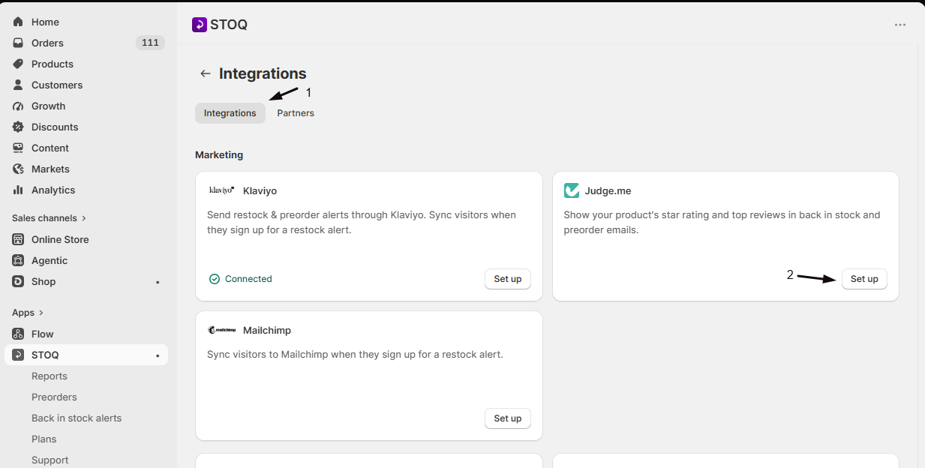Open Customers in the sidebar

(x=57, y=85)
